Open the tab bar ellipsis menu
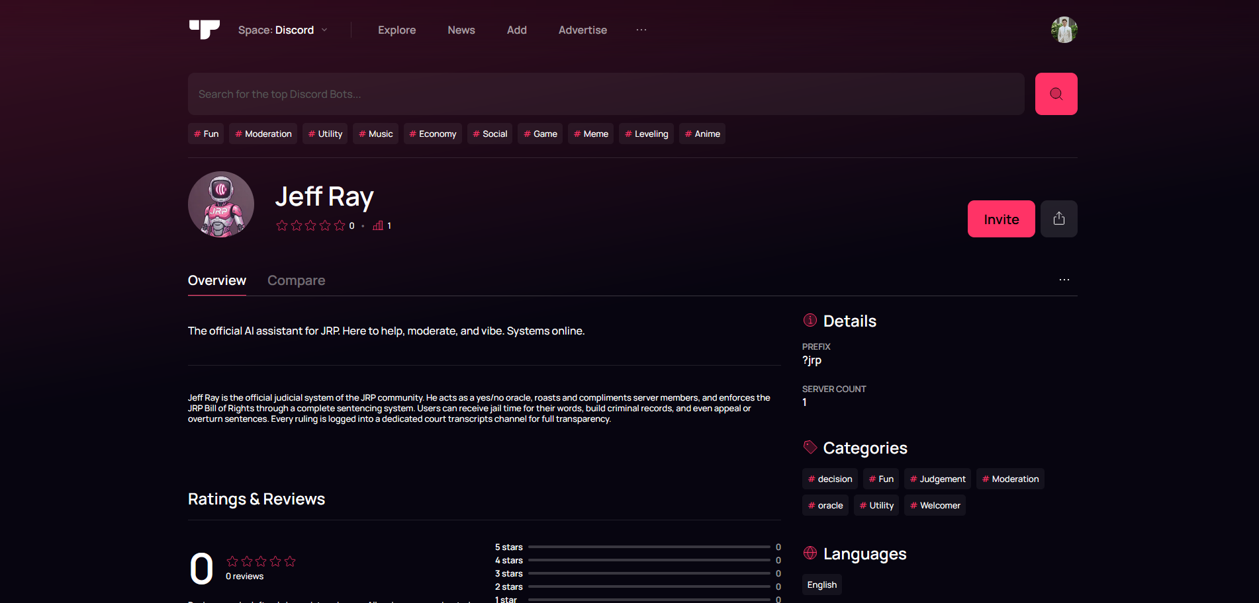 coord(1064,280)
